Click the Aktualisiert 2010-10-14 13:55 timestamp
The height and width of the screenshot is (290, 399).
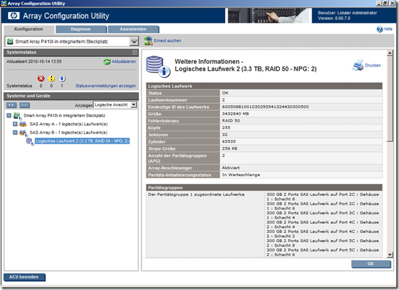[34, 62]
